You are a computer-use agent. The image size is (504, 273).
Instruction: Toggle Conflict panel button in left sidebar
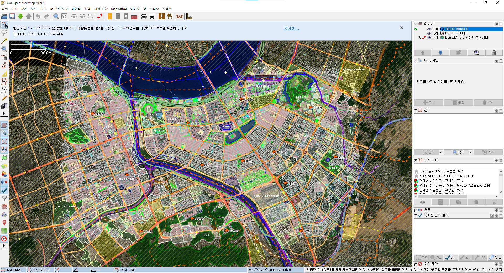[4, 182]
